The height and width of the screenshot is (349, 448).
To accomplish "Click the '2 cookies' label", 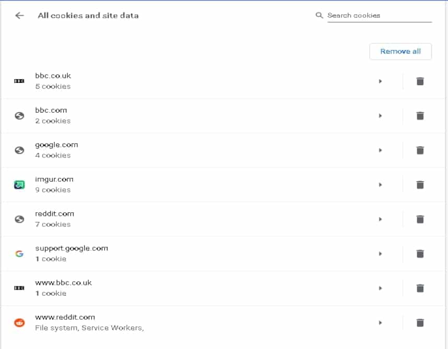I will (x=53, y=121).
